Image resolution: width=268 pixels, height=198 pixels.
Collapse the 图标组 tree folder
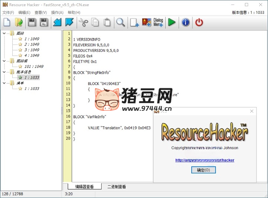pos(4,61)
